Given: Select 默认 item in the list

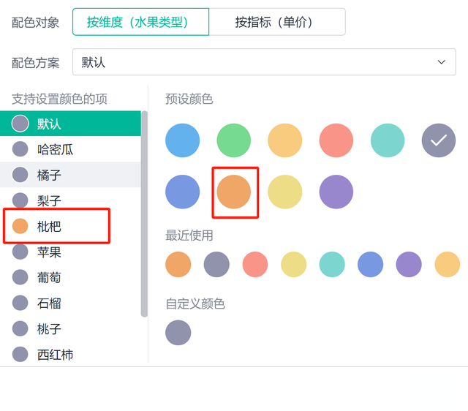Looking at the screenshot, I should (70, 124).
